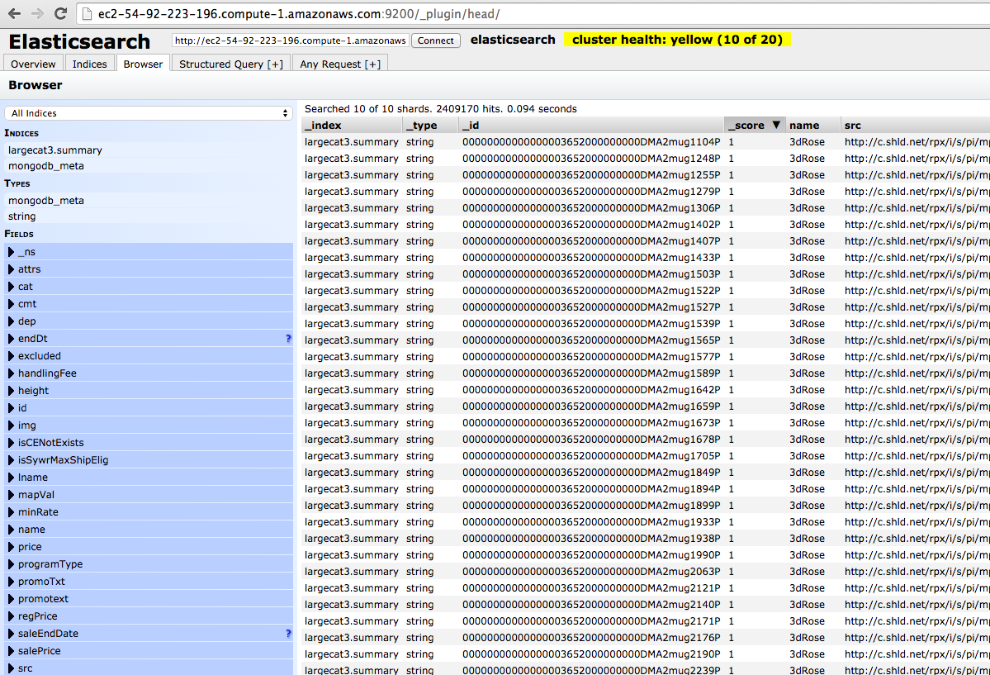Expand the height field
990x675 pixels.
[x=11, y=391]
